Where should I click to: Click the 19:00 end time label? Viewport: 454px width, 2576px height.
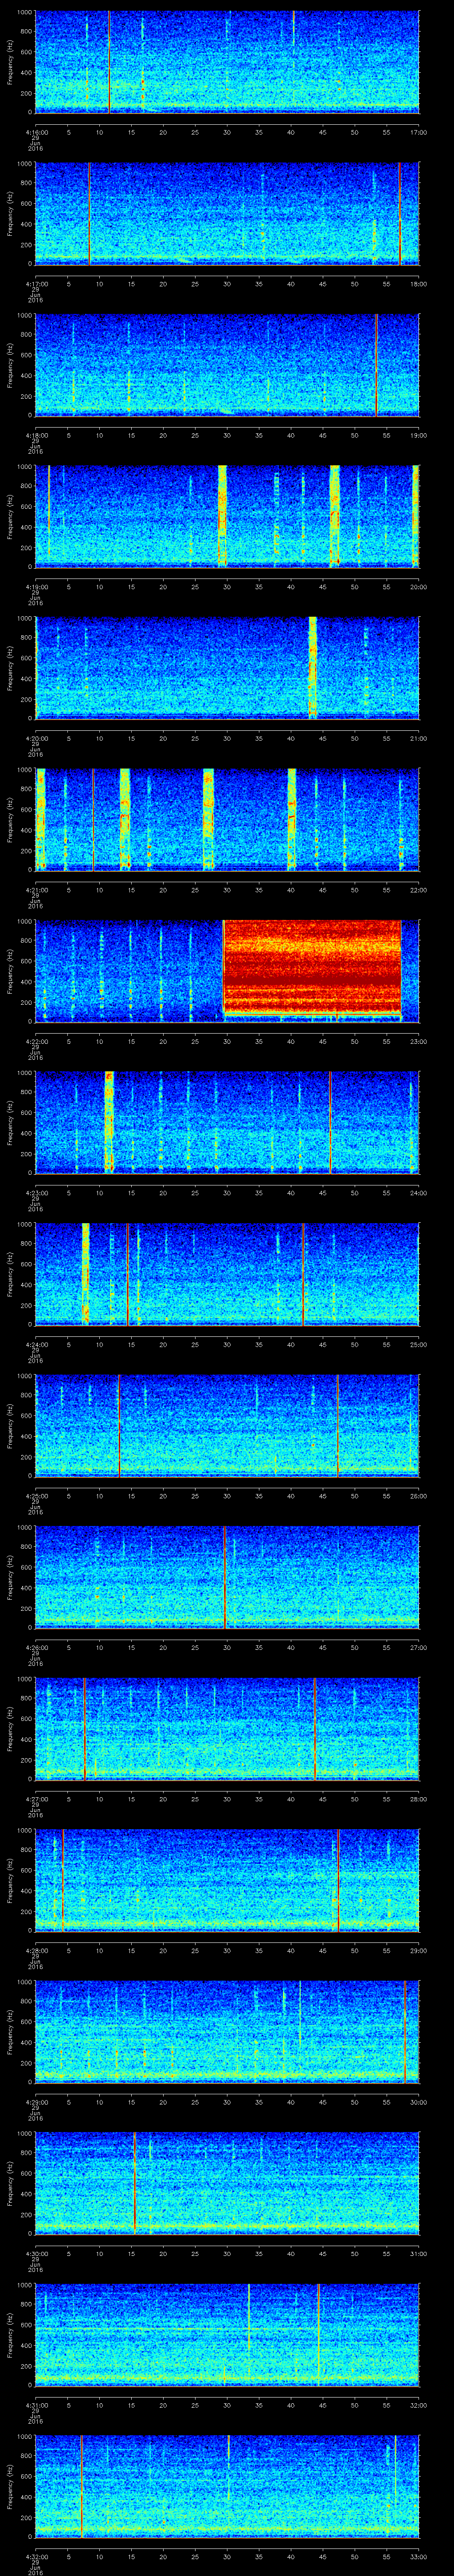(418, 435)
